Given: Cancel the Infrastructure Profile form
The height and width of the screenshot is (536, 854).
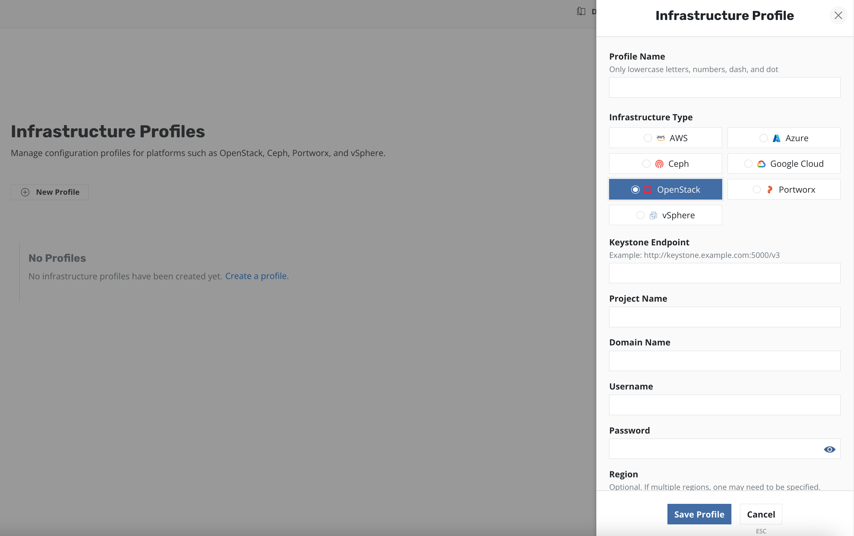Looking at the screenshot, I should [x=761, y=514].
